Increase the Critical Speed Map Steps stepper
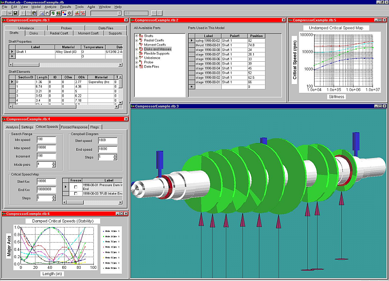Image resolution: width=389 pixels, height=281 pixels. (54, 197)
